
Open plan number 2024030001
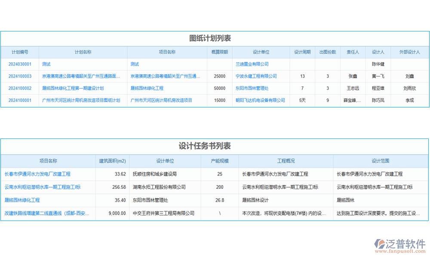pyautogui.click(x=19, y=64)
